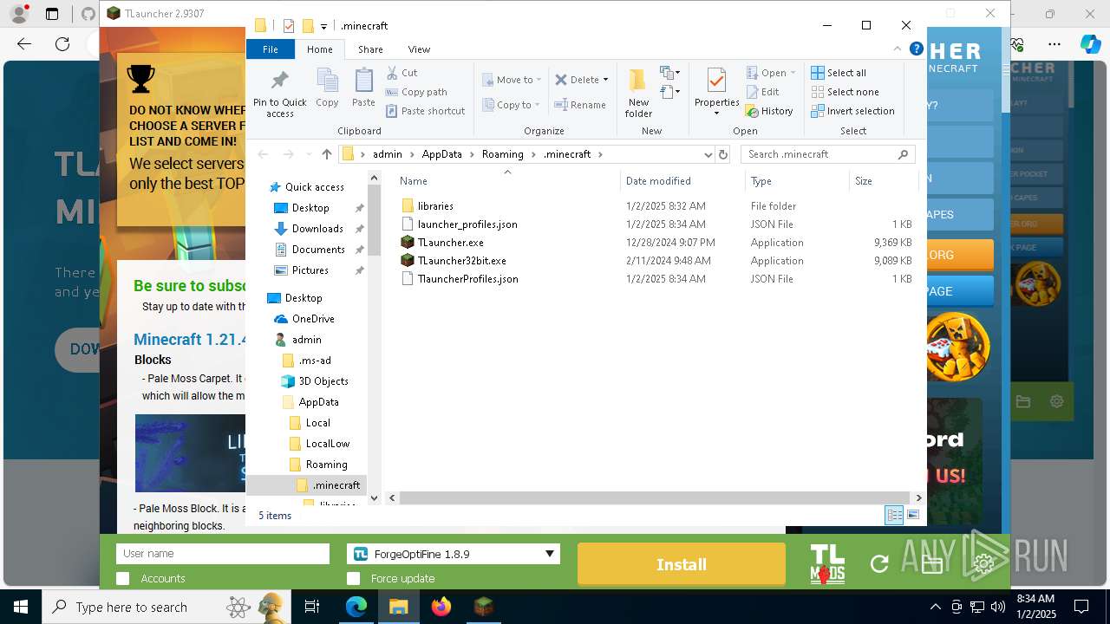Viewport: 1110px width, 624px height.
Task: Select TLauncher.exe file
Action: [451, 243]
